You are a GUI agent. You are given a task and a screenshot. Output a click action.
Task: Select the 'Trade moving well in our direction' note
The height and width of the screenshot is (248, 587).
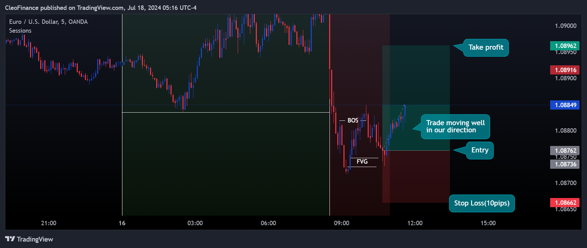[x=455, y=127]
